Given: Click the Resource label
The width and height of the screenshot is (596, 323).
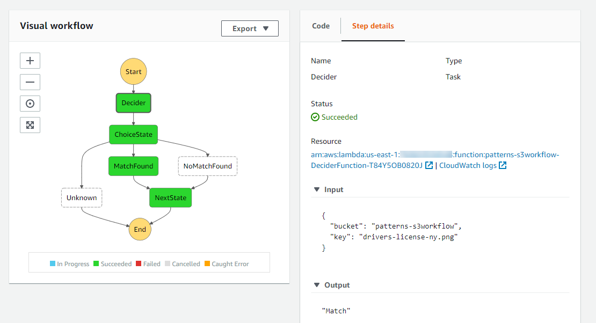Looking at the screenshot, I should click(x=326, y=141).
